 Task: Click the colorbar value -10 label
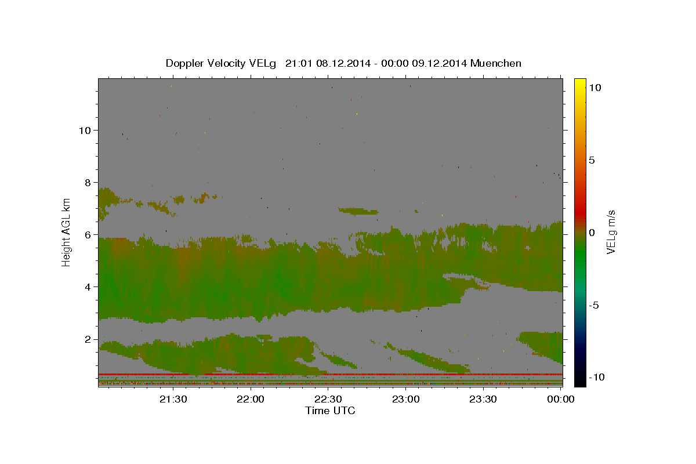click(597, 378)
